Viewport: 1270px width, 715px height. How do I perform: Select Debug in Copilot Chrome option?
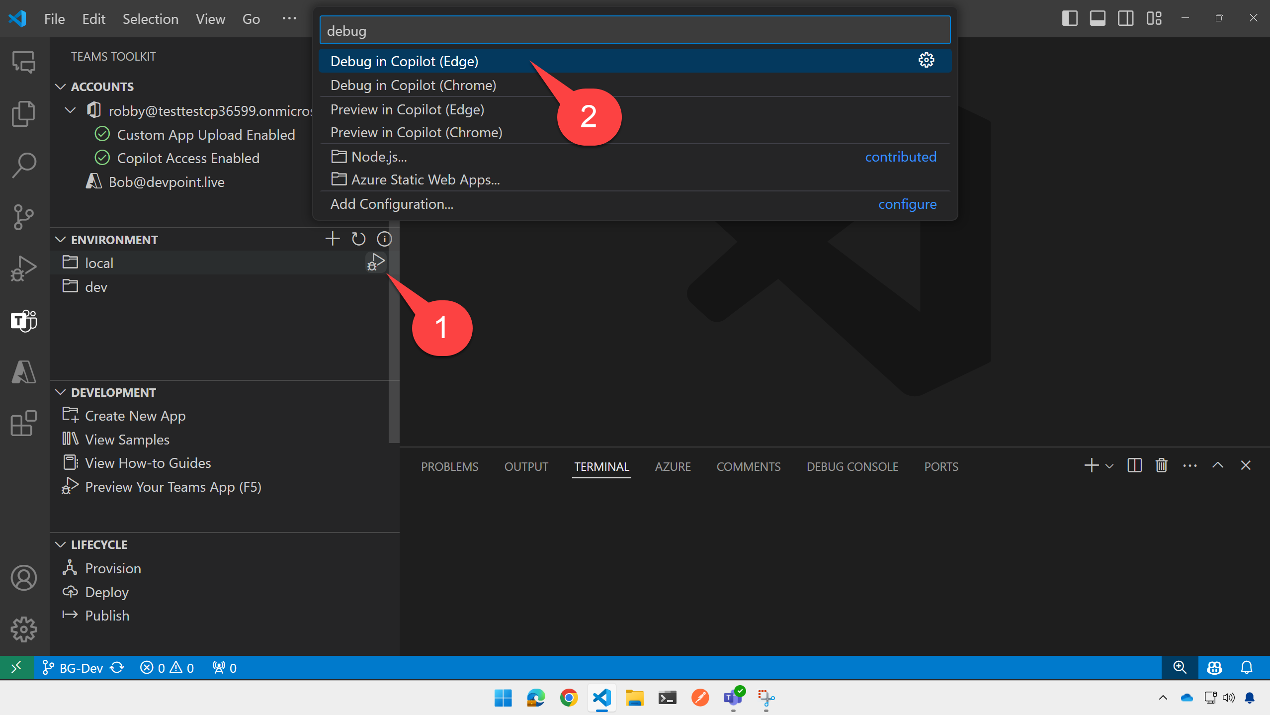tap(413, 85)
